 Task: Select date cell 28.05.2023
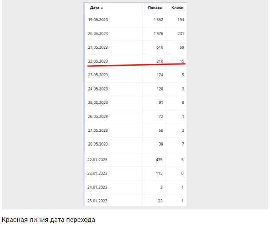pos(98,144)
